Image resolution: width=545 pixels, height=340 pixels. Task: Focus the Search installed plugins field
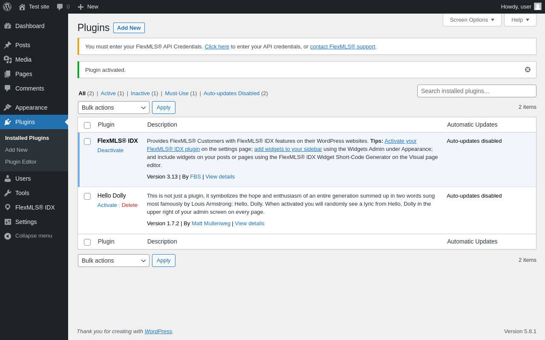477,91
